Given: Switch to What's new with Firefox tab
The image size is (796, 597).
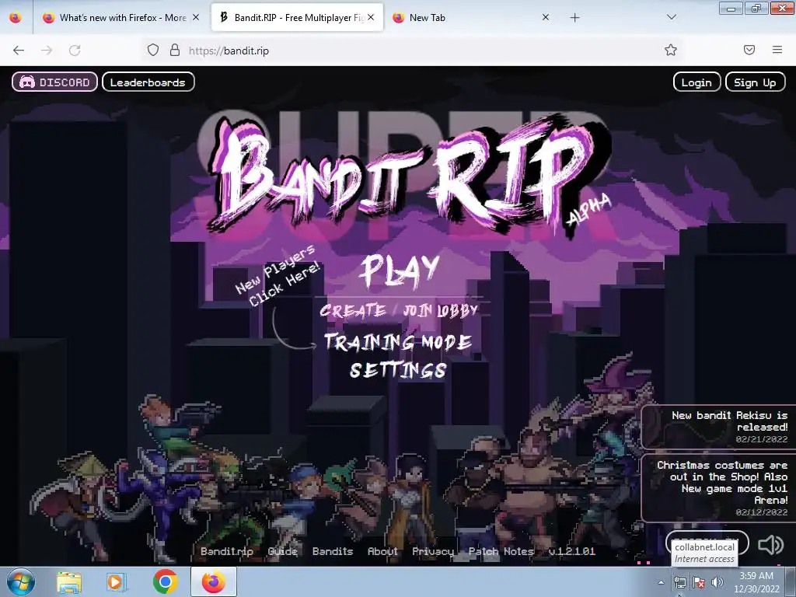Looking at the screenshot, I should click(x=122, y=18).
